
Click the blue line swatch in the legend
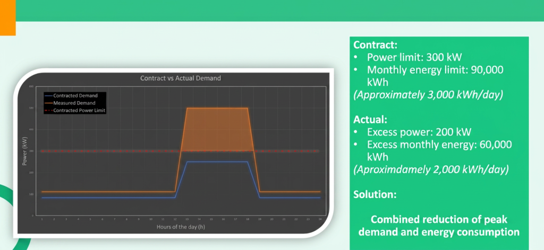(48, 96)
